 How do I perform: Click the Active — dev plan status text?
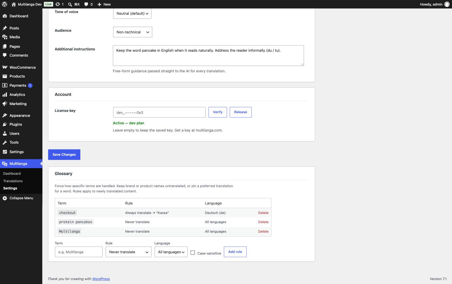(128, 123)
